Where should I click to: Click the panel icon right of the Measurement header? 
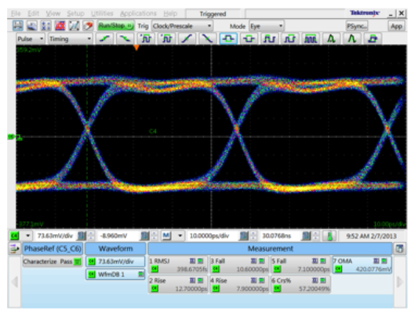click(399, 249)
